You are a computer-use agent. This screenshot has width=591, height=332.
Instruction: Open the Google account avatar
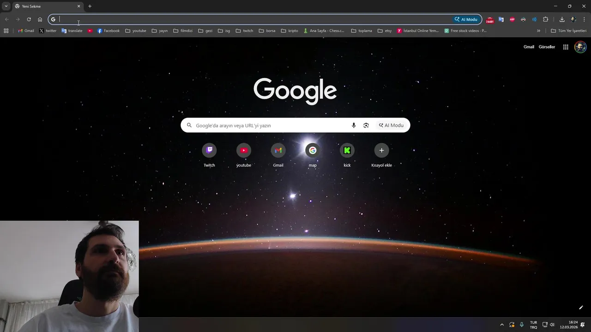click(x=580, y=47)
